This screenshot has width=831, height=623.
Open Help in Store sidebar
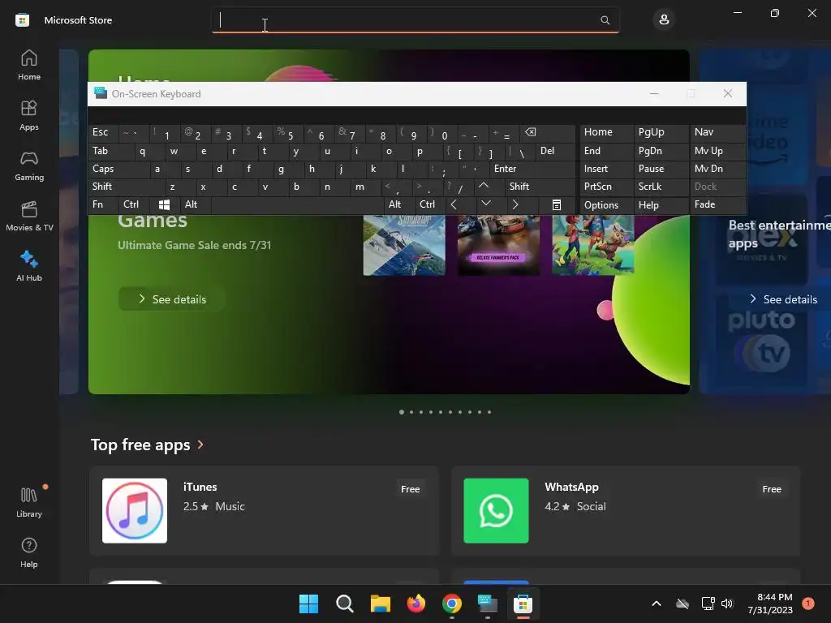[x=29, y=552]
